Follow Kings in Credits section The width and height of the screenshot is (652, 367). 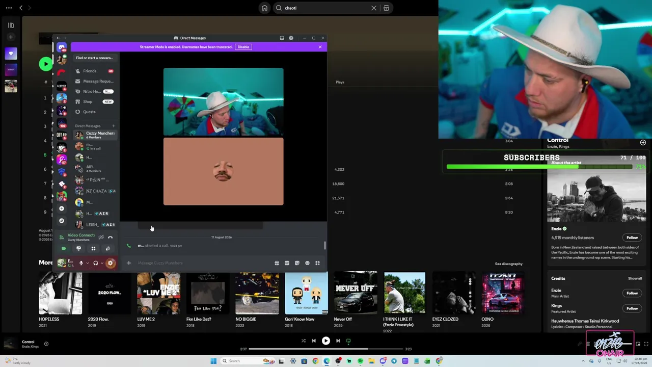click(x=632, y=308)
